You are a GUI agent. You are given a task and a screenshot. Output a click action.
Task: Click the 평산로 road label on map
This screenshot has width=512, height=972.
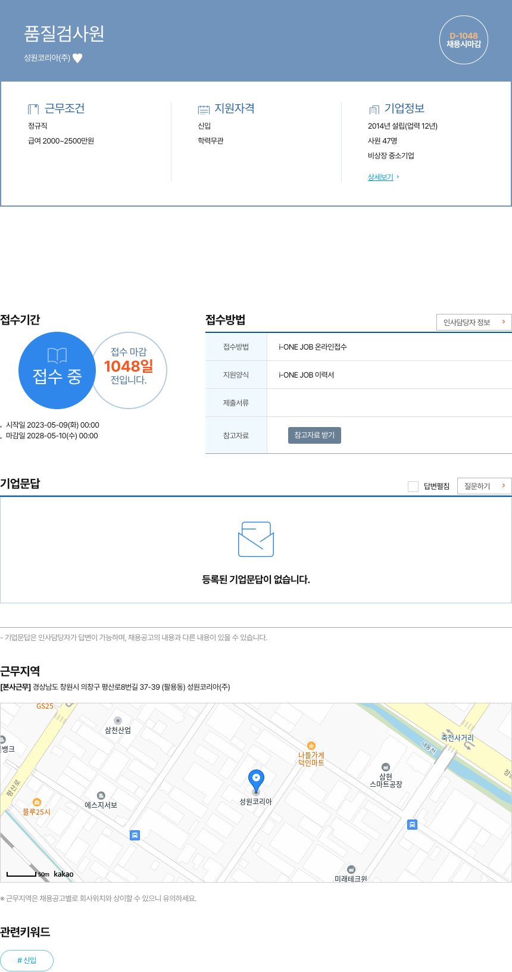13,787
